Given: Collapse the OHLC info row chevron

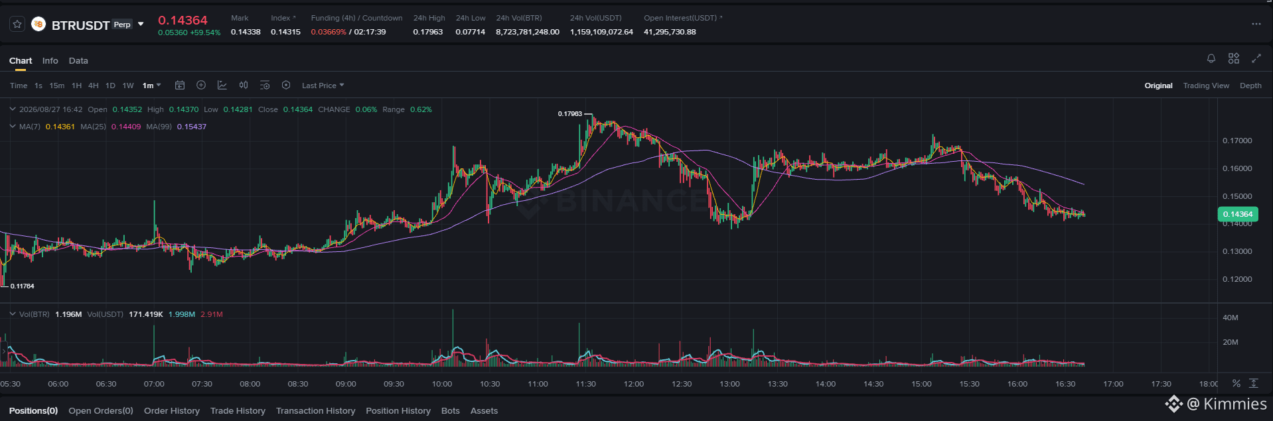Looking at the screenshot, I should point(12,109).
